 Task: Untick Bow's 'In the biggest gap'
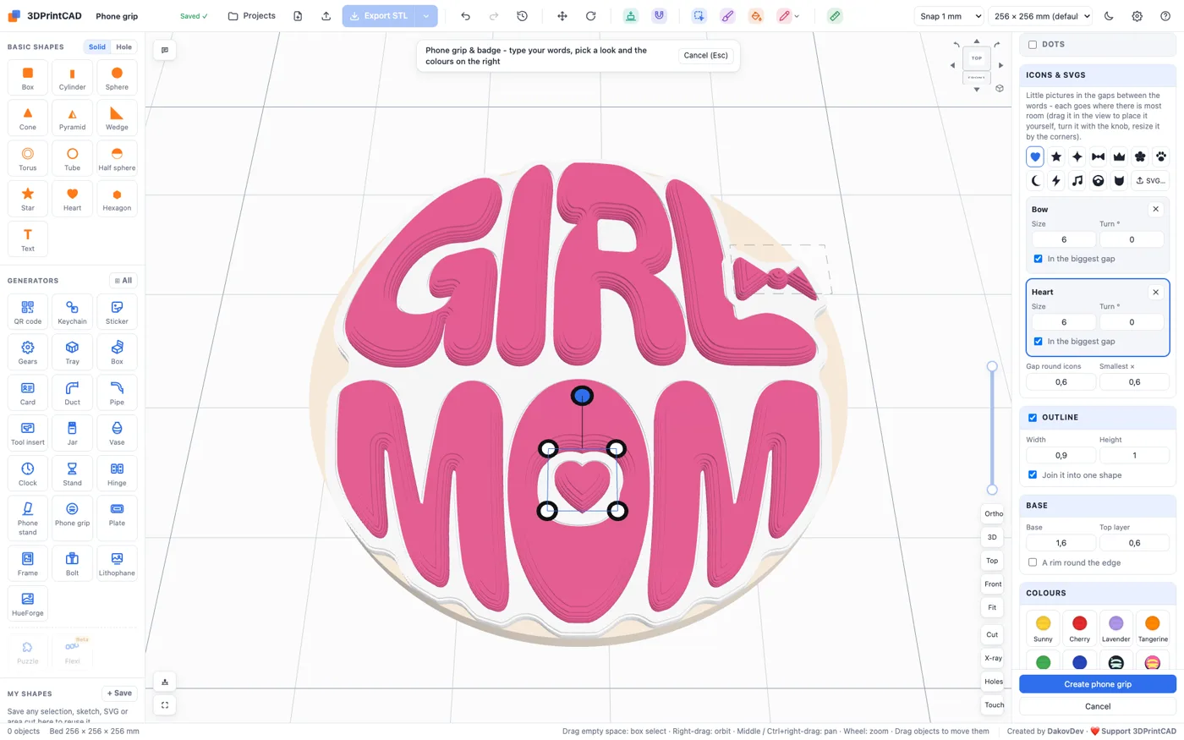click(1039, 259)
